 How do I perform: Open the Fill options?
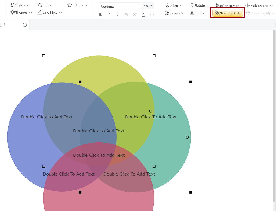[x=44, y=5]
